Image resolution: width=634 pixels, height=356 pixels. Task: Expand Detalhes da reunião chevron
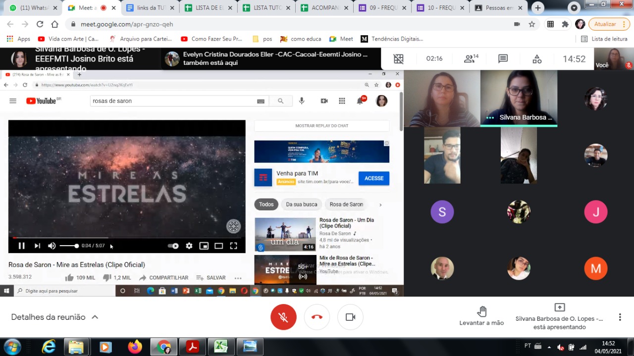point(95,317)
